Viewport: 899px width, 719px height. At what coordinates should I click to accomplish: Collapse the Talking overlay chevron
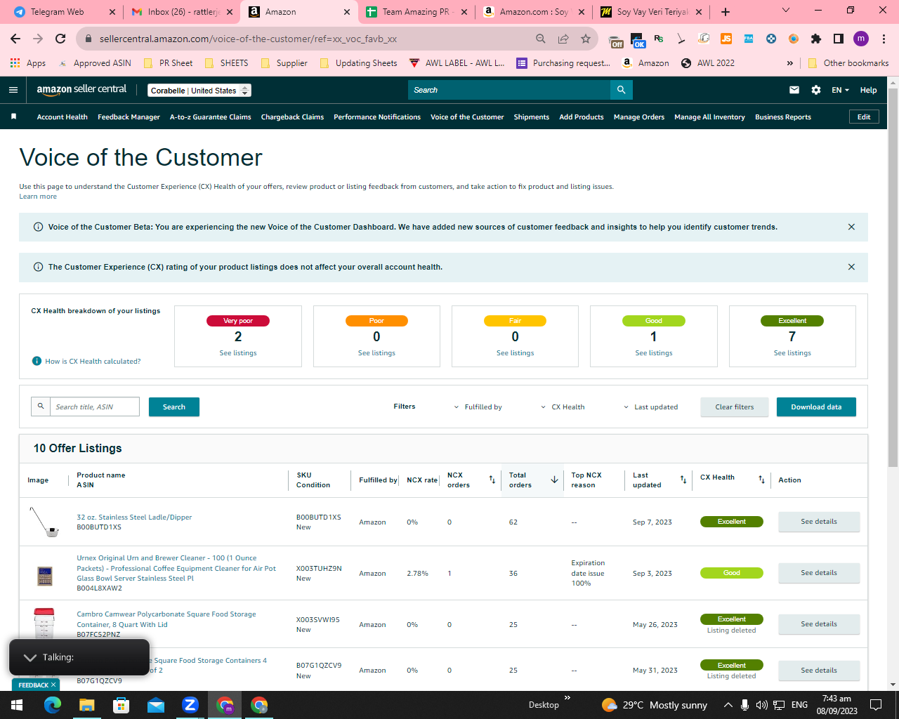coord(29,657)
